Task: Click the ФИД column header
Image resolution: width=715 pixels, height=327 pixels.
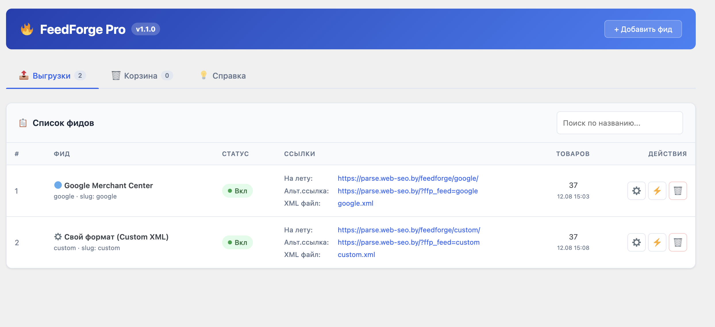Action: pos(62,154)
